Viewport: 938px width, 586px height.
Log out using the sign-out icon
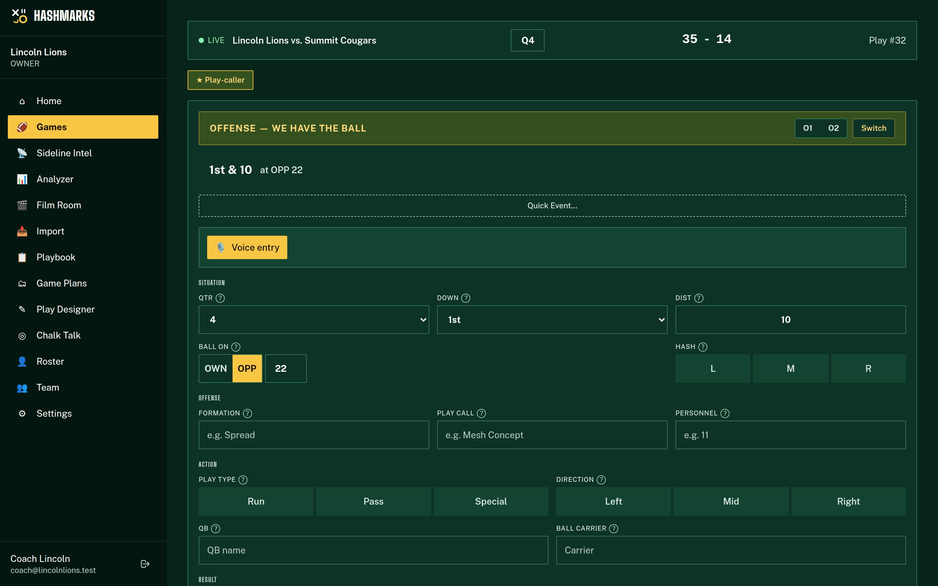[145, 564]
